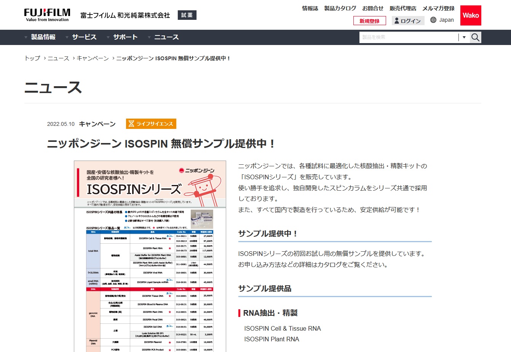
Task: Click the ISOSPIN Cell & Tissue RNA text
Action: 283,328
